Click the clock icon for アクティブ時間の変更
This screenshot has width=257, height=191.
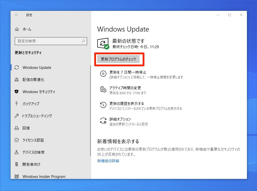tap(103, 89)
